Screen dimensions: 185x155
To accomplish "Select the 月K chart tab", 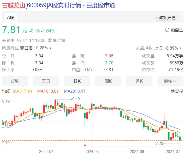I will point(139,81).
